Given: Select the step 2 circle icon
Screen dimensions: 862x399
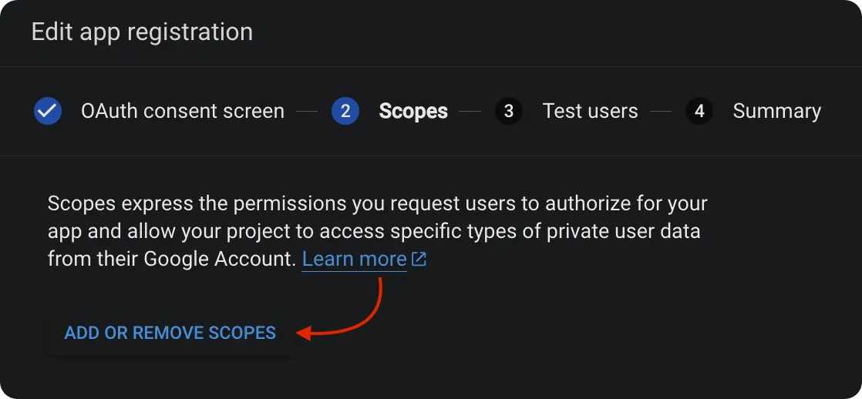Looking at the screenshot, I should pyautogui.click(x=345, y=111).
